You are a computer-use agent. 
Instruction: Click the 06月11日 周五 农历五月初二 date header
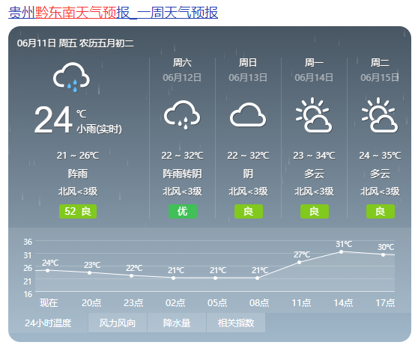pos(76,43)
